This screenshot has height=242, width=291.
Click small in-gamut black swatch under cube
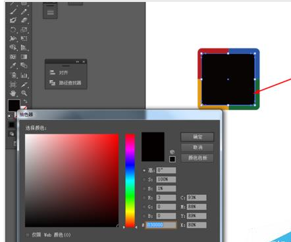coord(172,159)
